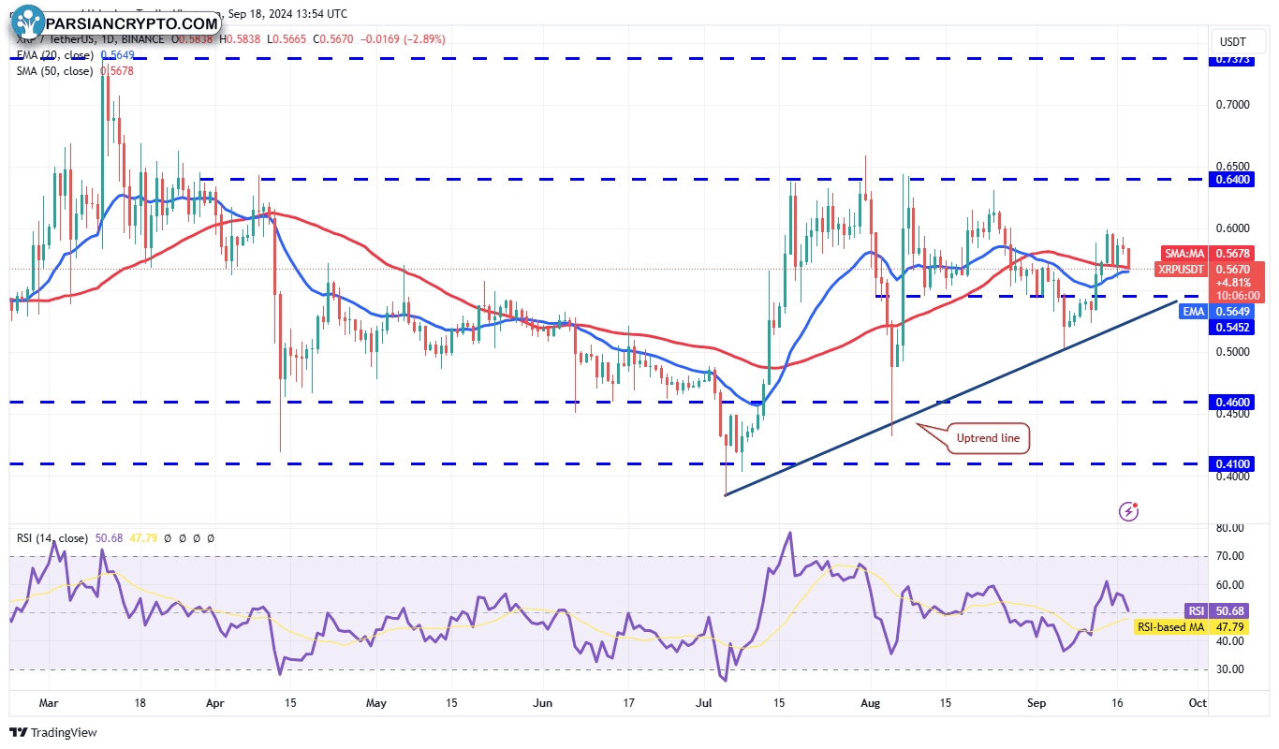Click the Oct label on time axis
Viewport: 1279px width, 749px height.
click(1196, 703)
